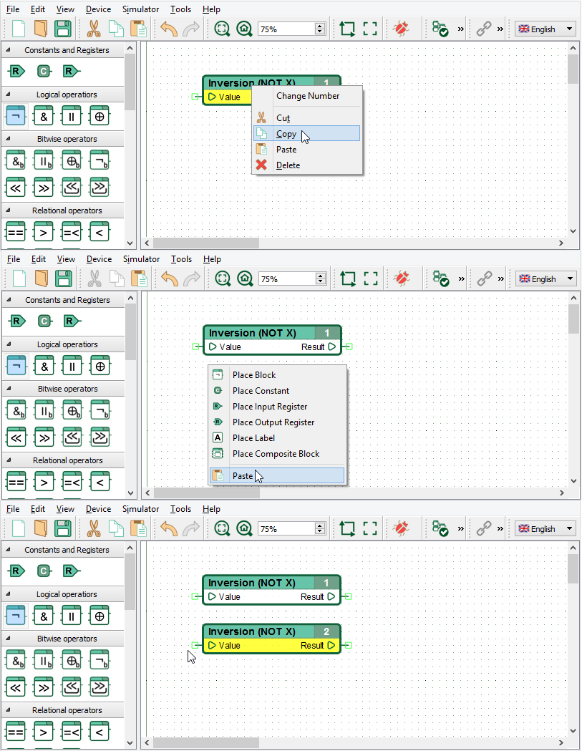The width and height of the screenshot is (582, 751).
Task: Click home zoom magnifier in top window toolbar
Action: pos(244,29)
